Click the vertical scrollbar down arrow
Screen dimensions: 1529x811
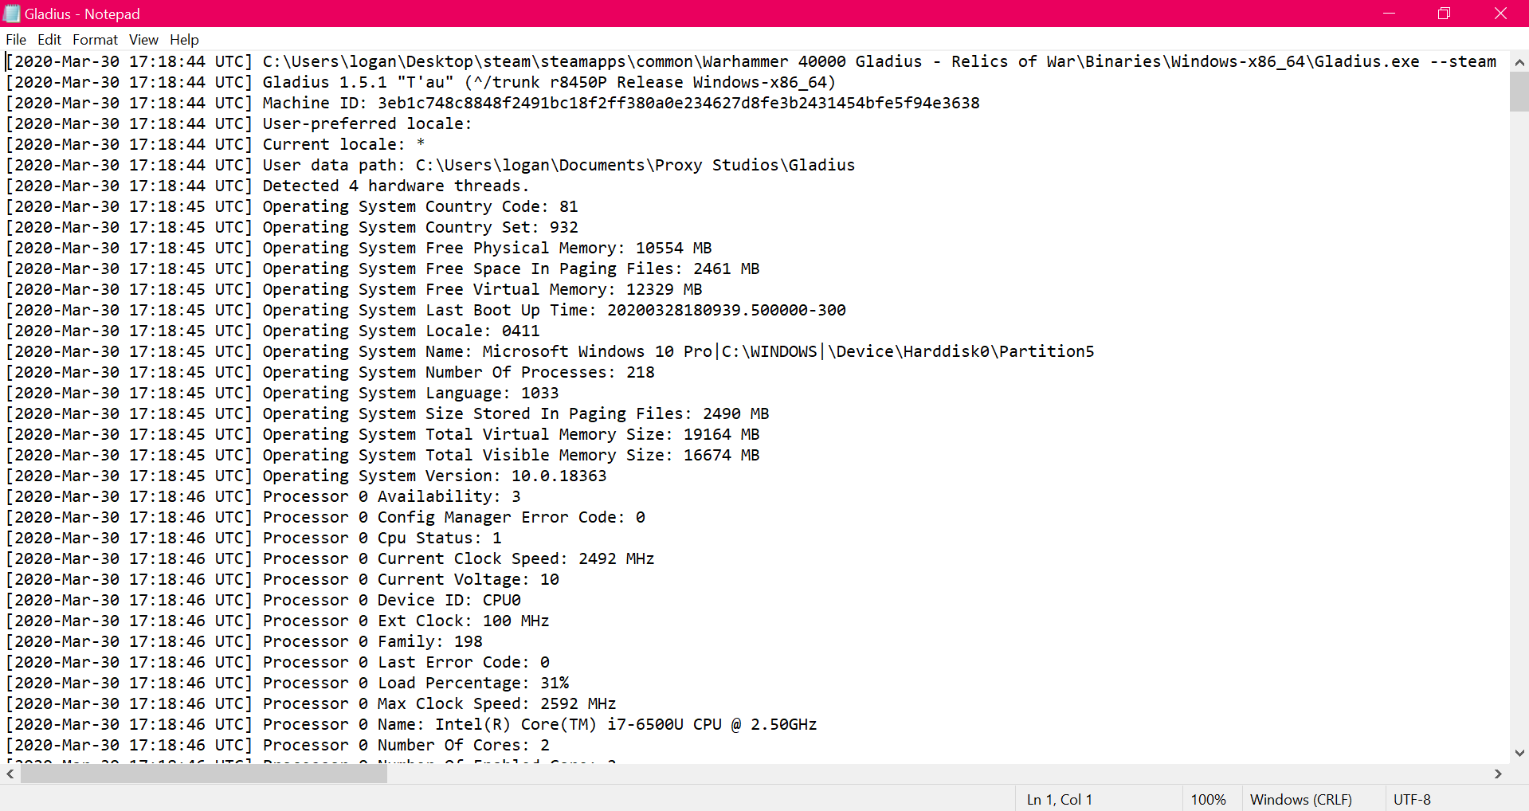[1519, 753]
